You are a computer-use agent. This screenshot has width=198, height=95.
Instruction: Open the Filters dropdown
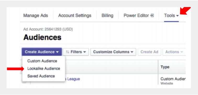[76, 52]
